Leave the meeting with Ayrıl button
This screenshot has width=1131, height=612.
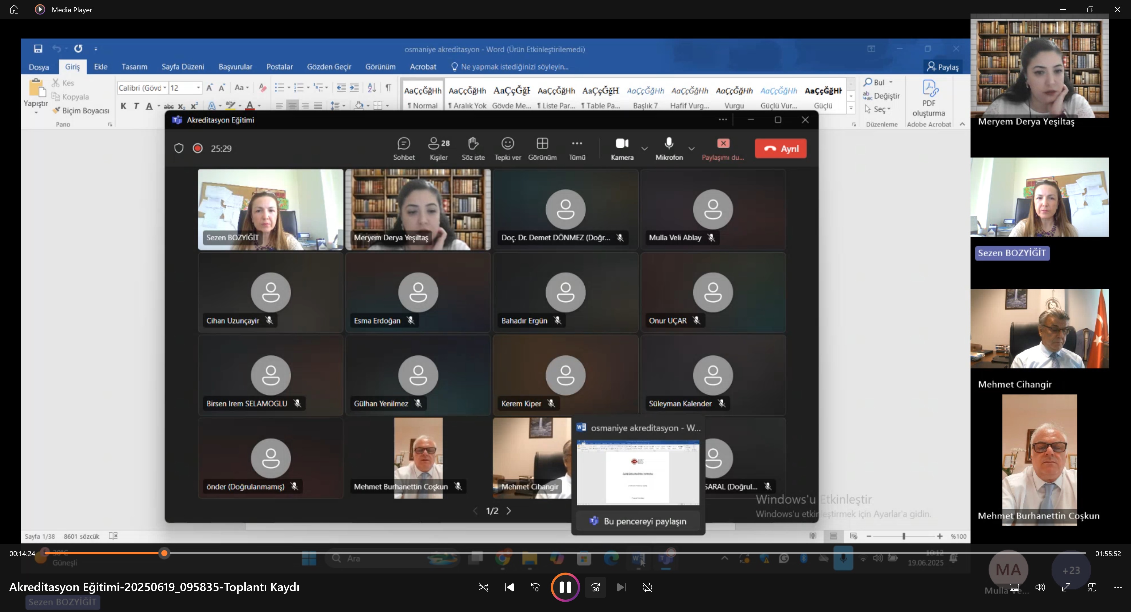coord(781,149)
